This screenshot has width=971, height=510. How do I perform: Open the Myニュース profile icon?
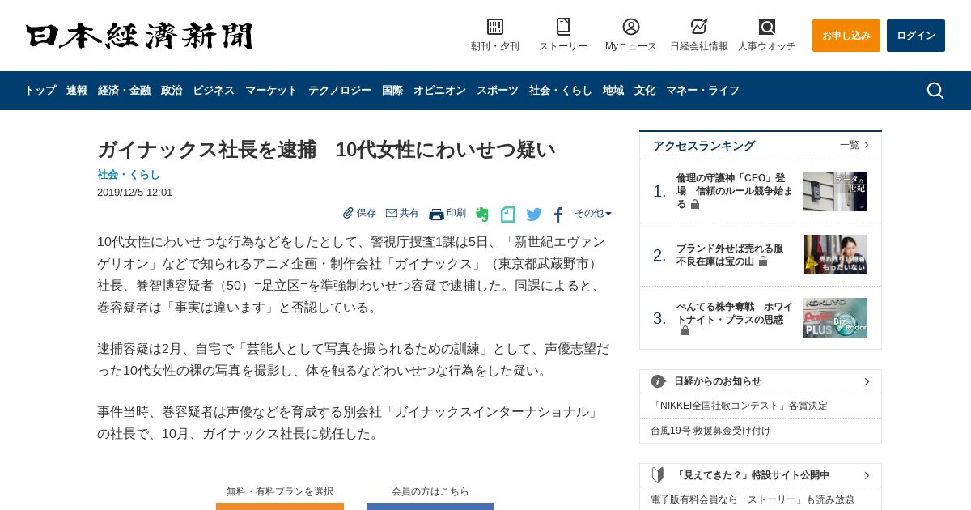click(631, 27)
